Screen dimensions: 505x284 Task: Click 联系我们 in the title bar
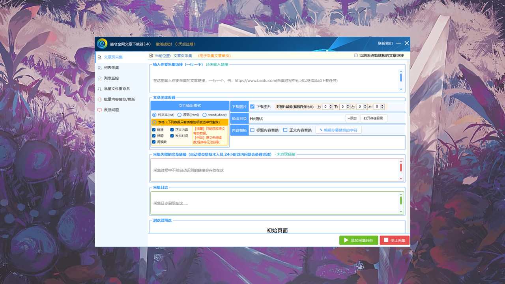pos(385,43)
